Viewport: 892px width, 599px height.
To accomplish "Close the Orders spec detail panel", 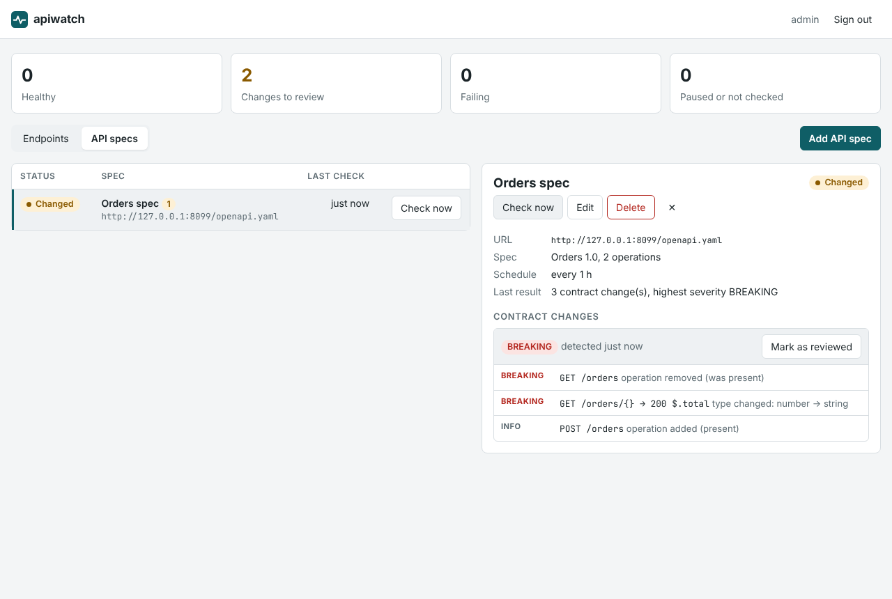I will 672,208.
